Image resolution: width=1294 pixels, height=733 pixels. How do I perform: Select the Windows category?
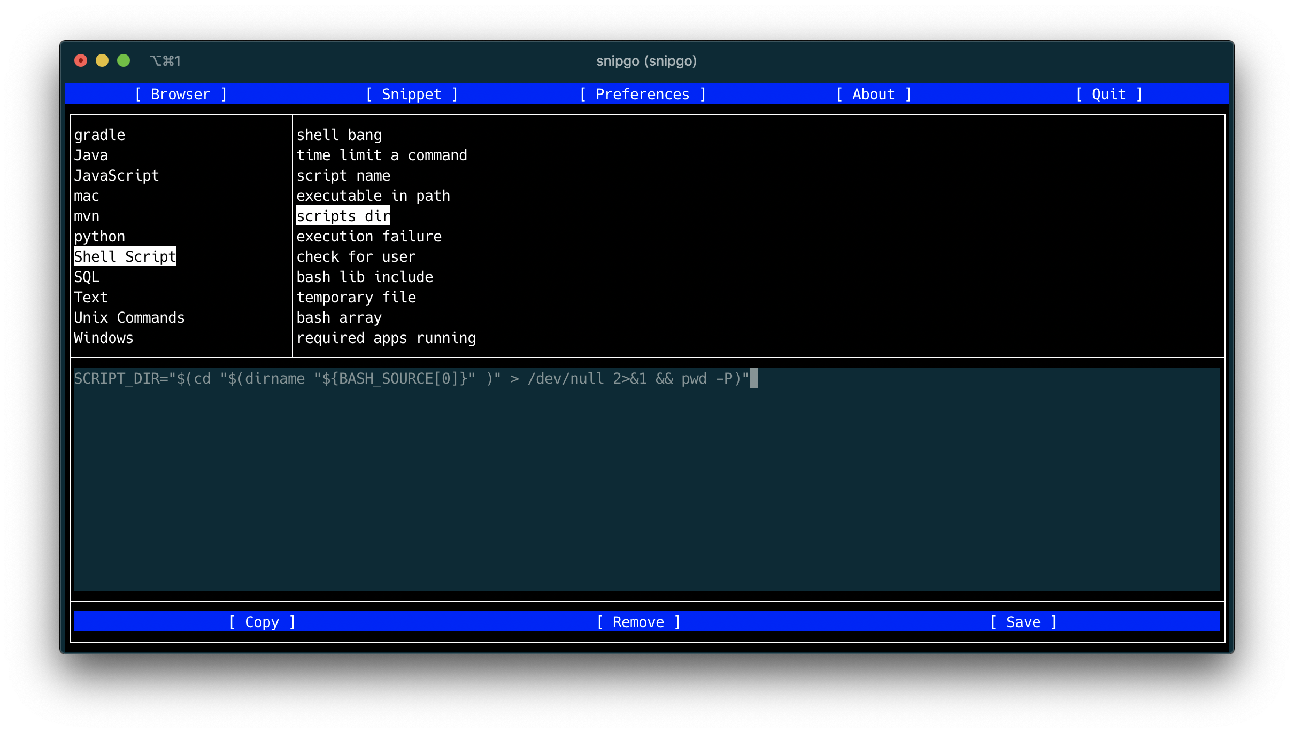[103, 338]
